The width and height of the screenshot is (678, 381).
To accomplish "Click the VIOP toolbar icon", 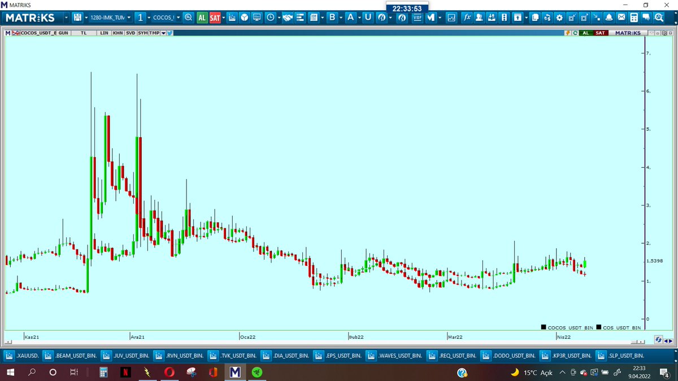I will pos(418,17).
